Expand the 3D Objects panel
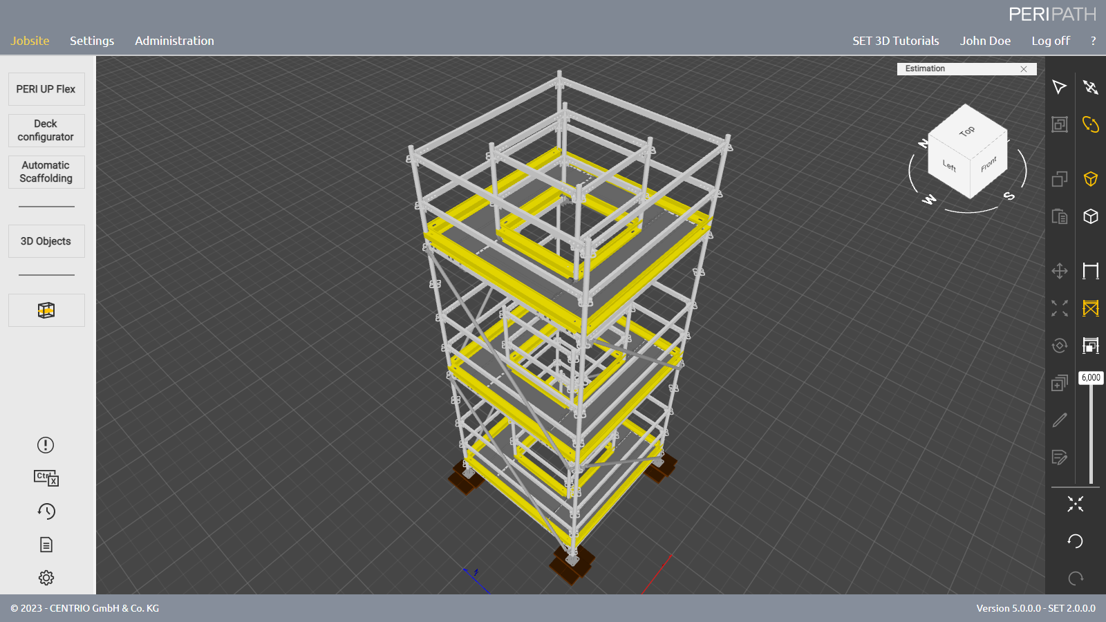Image resolution: width=1106 pixels, height=622 pixels. pyautogui.click(x=46, y=241)
